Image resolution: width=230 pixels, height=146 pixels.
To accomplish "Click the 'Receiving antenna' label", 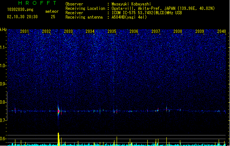I will pos(84,17).
